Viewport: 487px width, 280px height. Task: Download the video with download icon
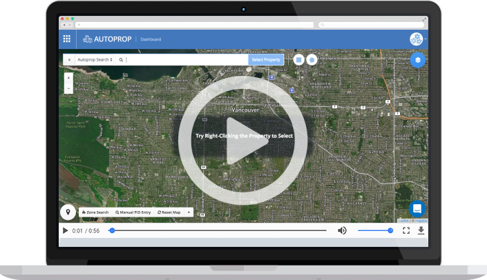(421, 230)
